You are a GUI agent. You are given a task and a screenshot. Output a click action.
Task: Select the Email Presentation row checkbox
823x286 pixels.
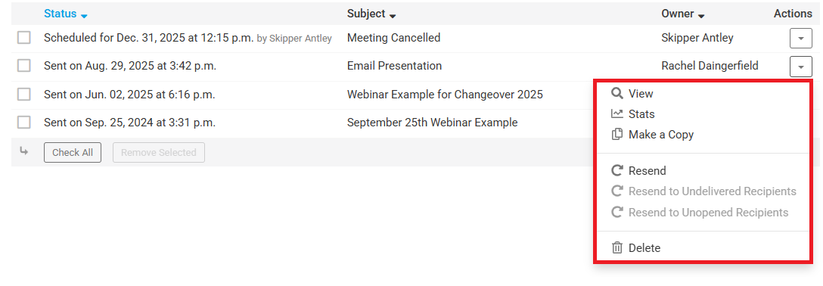(23, 66)
